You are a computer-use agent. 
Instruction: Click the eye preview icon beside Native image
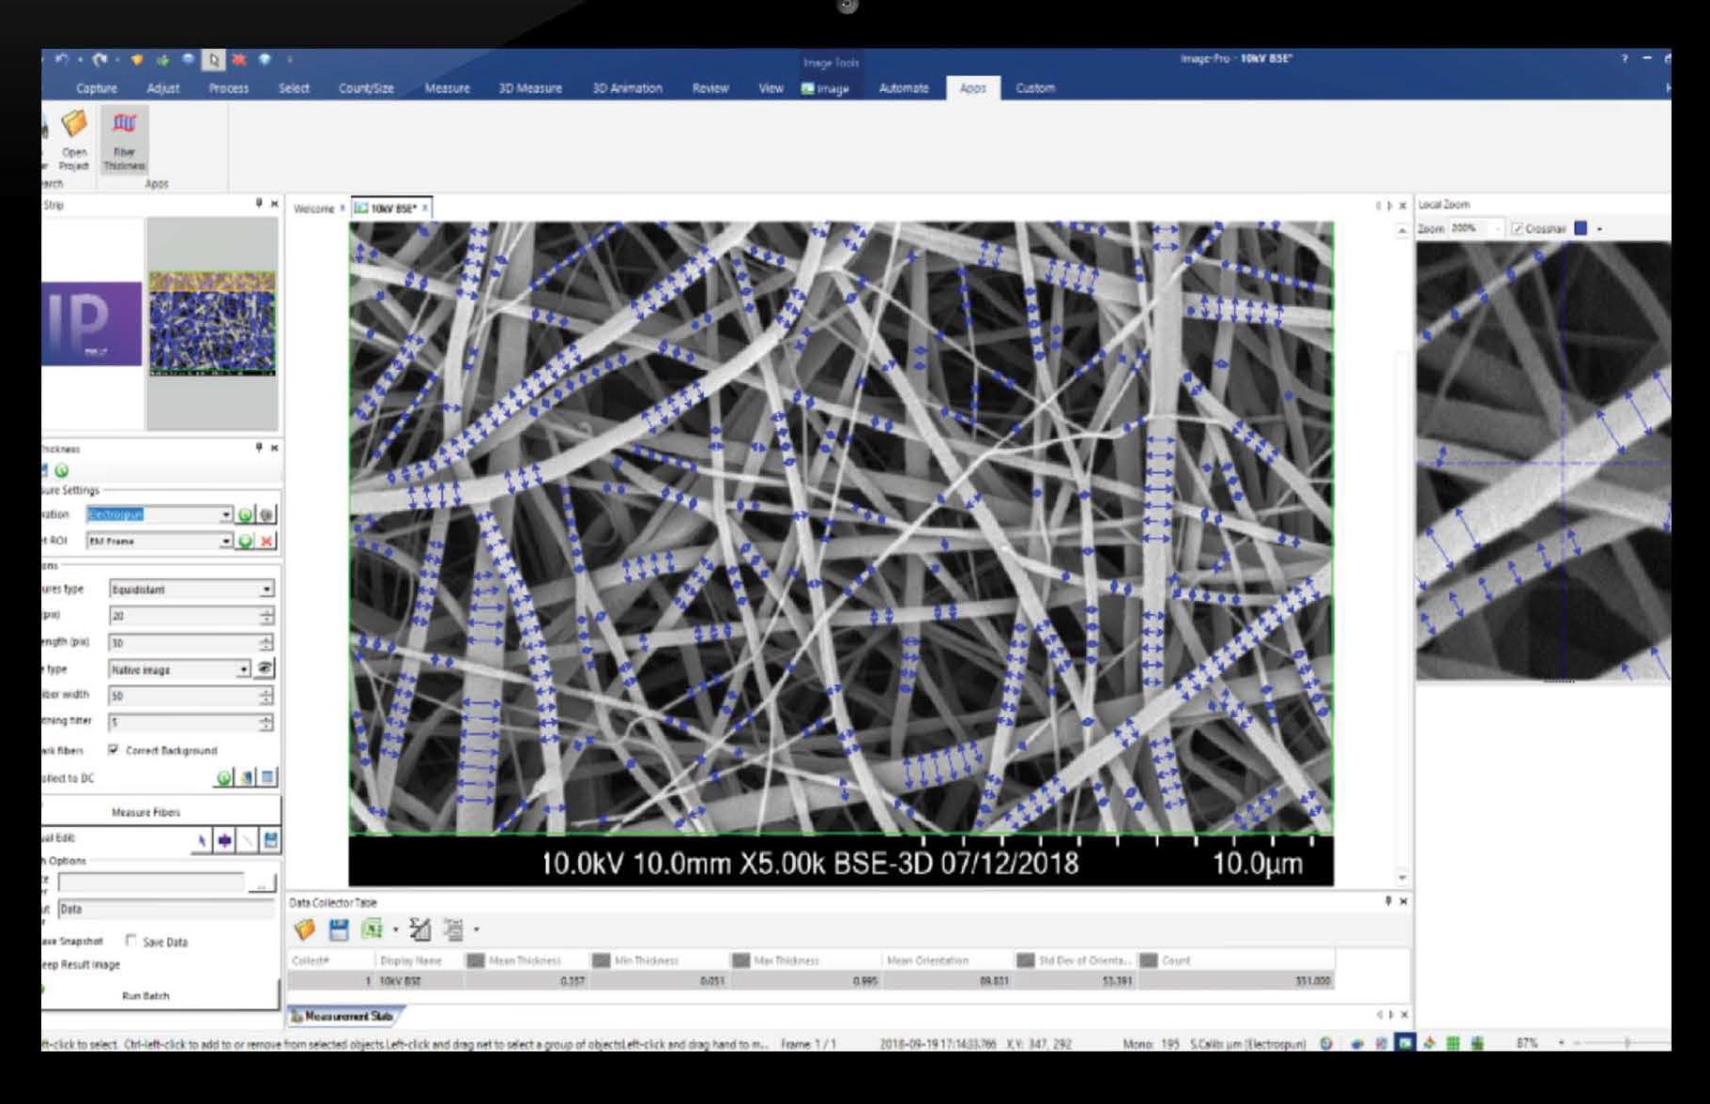coord(266,668)
